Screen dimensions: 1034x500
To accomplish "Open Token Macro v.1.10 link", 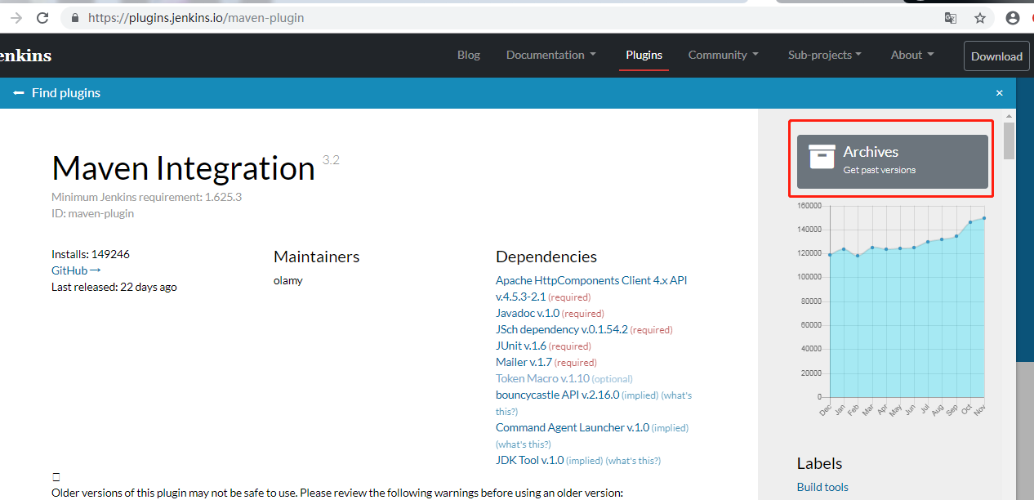I will (542, 378).
